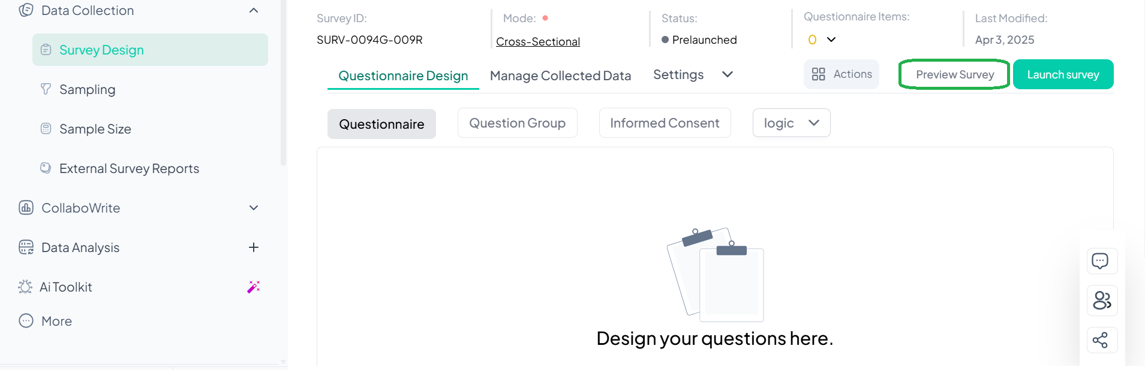Click the Launch survey button
The width and height of the screenshot is (1145, 370).
point(1063,75)
